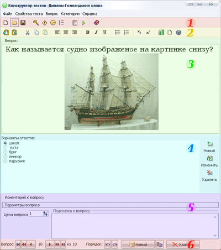Click the ship picture in the question
This screenshot has height=250, width=221.
click(112, 92)
